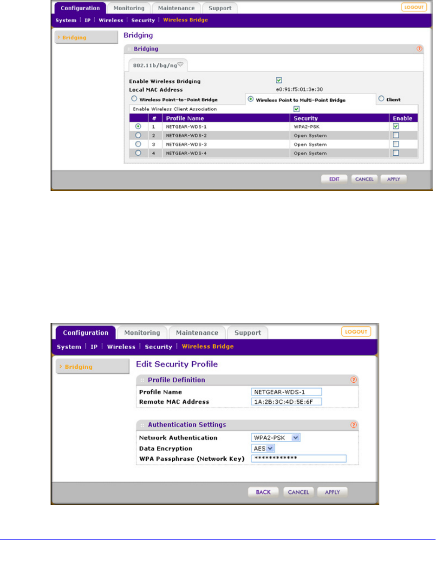The height and width of the screenshot is (572, 436).
Task: Toggle the Enable Wireless Client Association checkbox
Action: [x=296, y=109]
